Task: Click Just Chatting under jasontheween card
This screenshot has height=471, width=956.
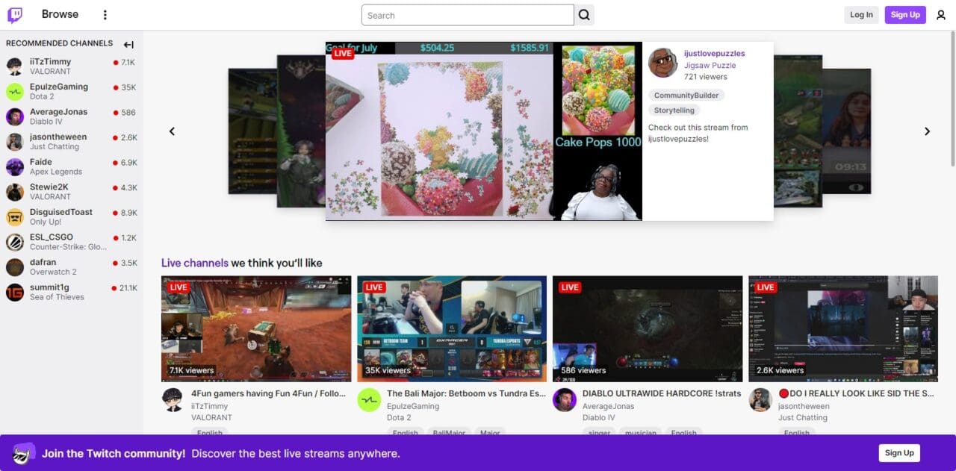Action: coord(802,418)
